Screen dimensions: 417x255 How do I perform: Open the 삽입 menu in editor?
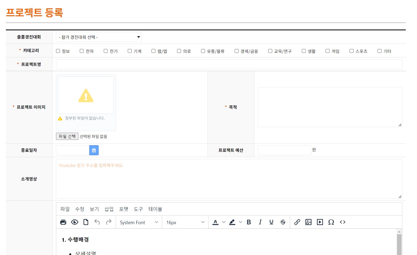pyautogui.click(x=109, y=209)
